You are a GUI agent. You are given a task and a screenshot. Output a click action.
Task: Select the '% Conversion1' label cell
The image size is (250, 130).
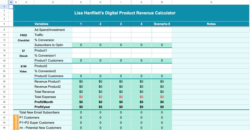coord(53,56)
